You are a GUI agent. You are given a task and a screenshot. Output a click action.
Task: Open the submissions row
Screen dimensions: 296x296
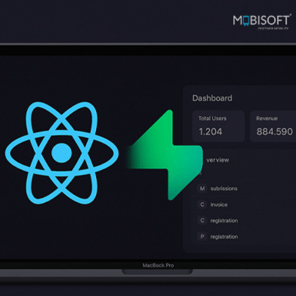pos(244,188)
